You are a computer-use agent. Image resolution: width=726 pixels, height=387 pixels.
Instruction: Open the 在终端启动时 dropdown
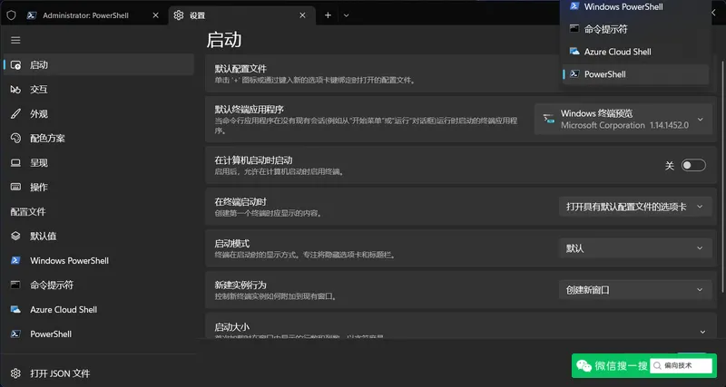pyautogui.click(x=635, y=207)
